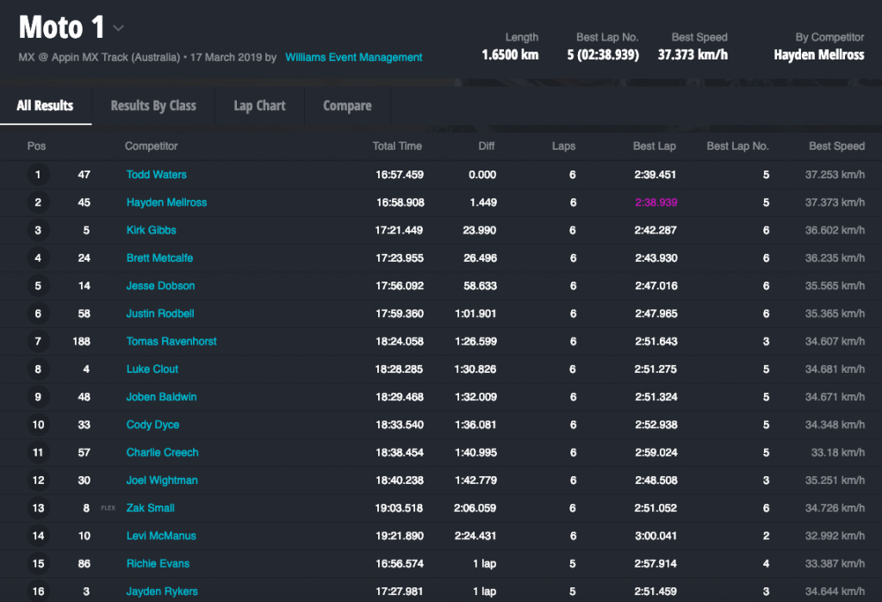This screenshot has height=602, width=882.
Task: Select the All Results tab
Action: 45,106
